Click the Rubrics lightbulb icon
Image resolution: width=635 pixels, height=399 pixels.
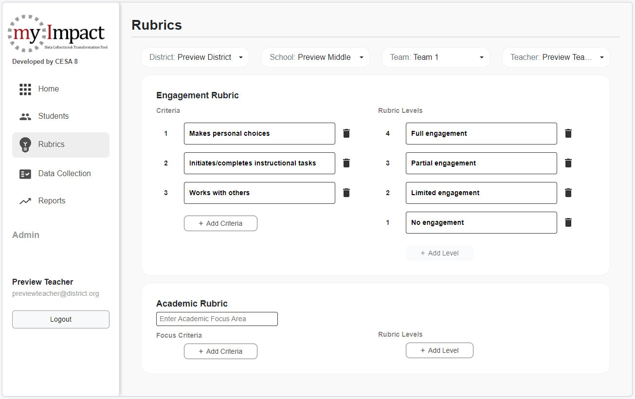(25, 145)
